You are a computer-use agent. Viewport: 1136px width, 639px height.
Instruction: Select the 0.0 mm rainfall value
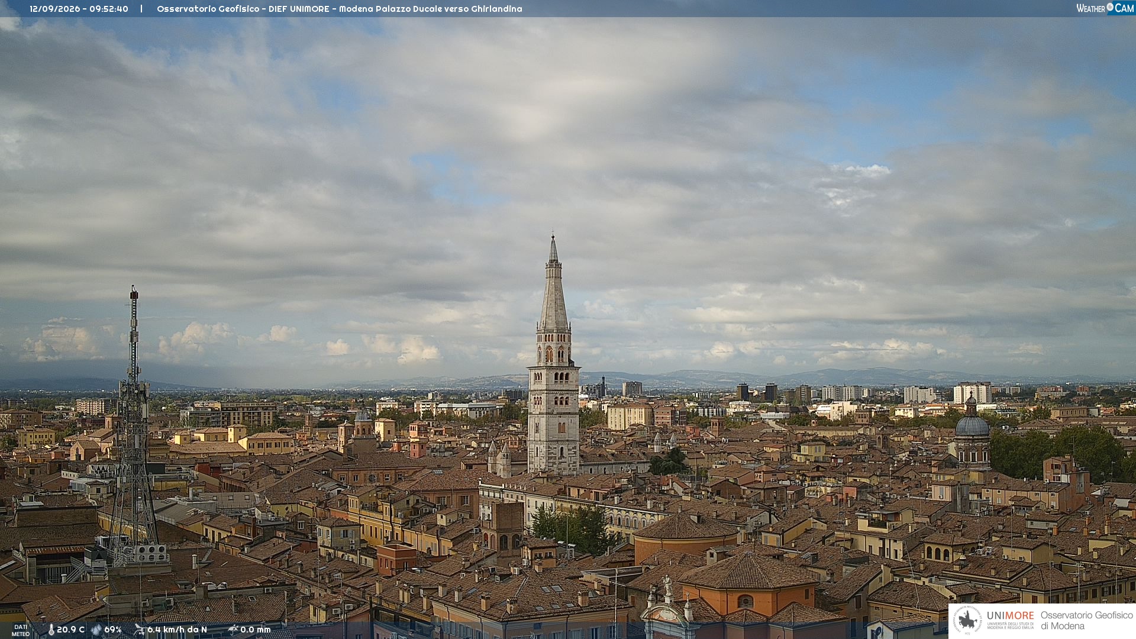[256, 630]
